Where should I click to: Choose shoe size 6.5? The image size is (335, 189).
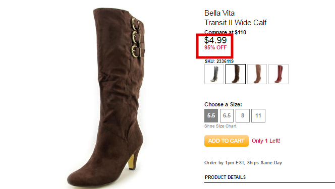(227, 115)
